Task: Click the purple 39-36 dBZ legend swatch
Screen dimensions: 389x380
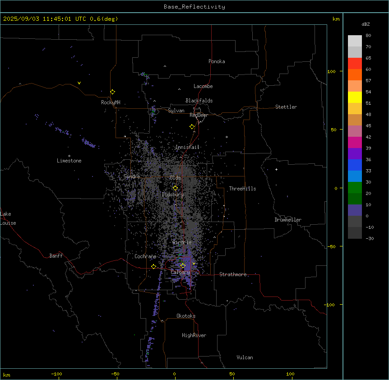Action: tap(355, 154)
